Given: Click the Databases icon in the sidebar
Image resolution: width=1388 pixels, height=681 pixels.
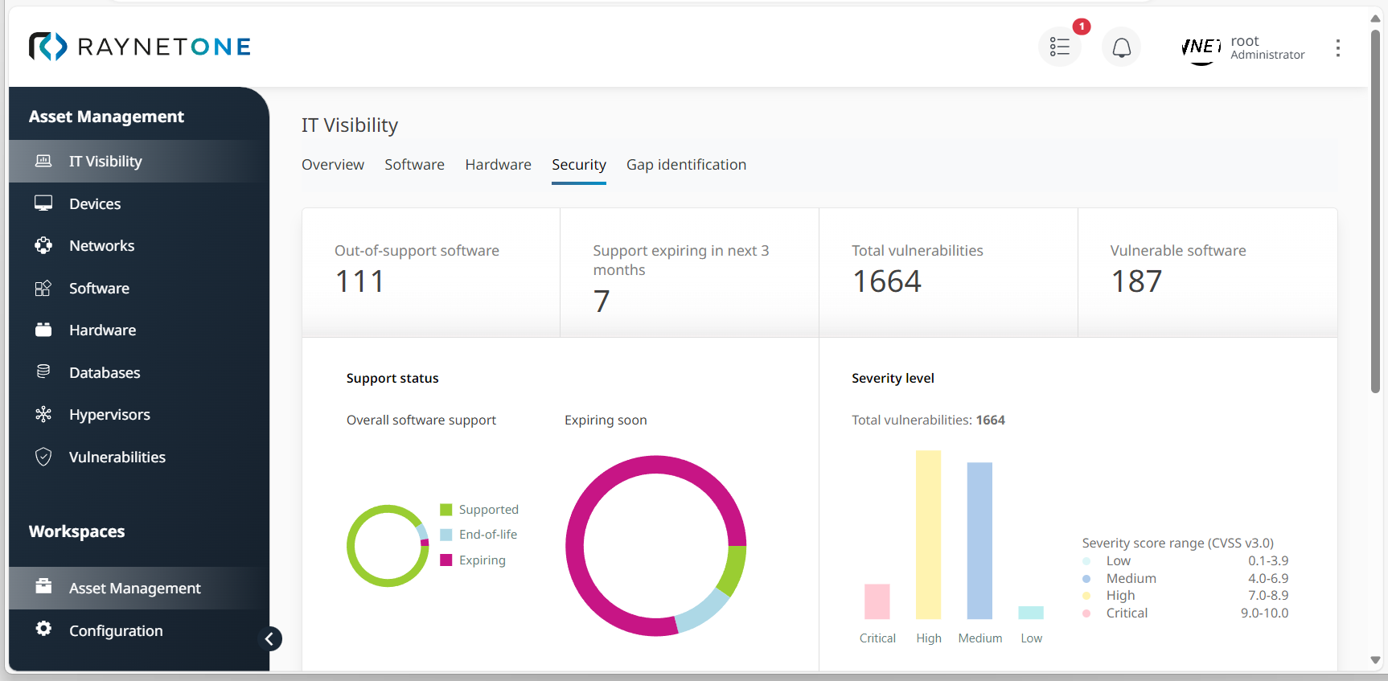Looking at the screenshot, I should (43, 371).
